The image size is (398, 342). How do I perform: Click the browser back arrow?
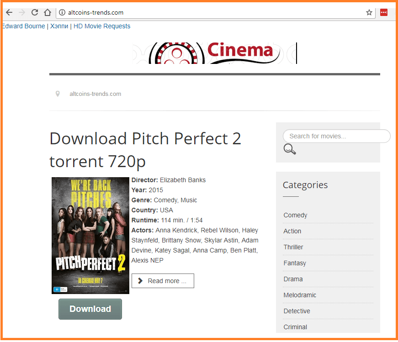9,12
